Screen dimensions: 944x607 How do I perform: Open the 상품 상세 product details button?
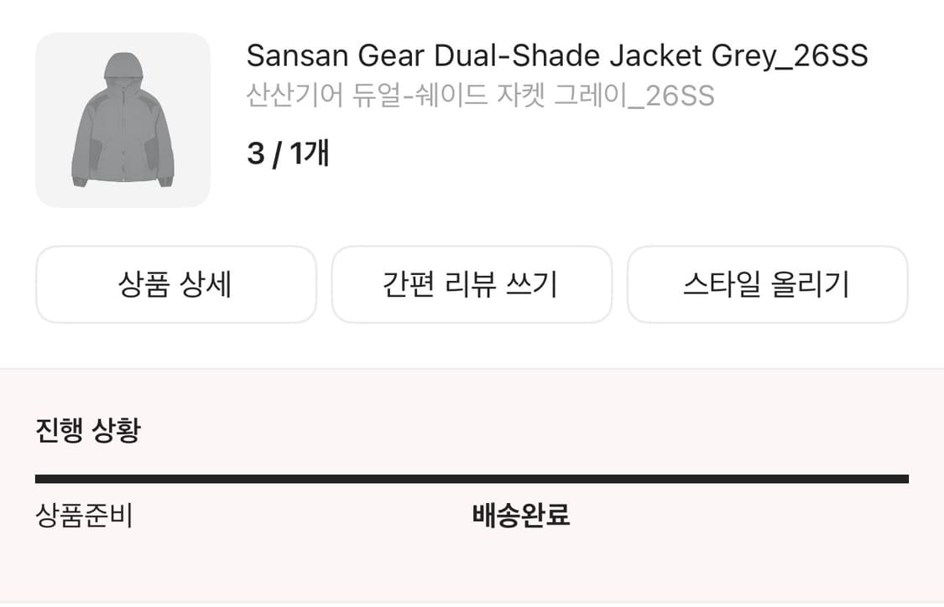pyautogui.click(x=175, y=284)
